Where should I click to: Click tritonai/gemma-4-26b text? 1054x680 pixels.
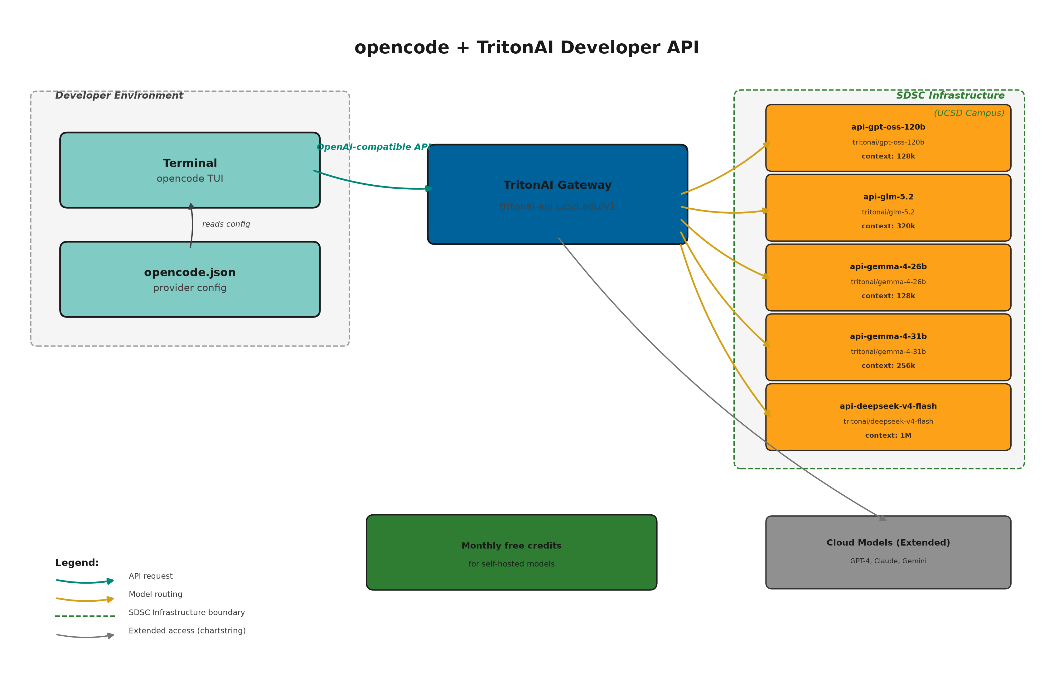coord(888,282)
